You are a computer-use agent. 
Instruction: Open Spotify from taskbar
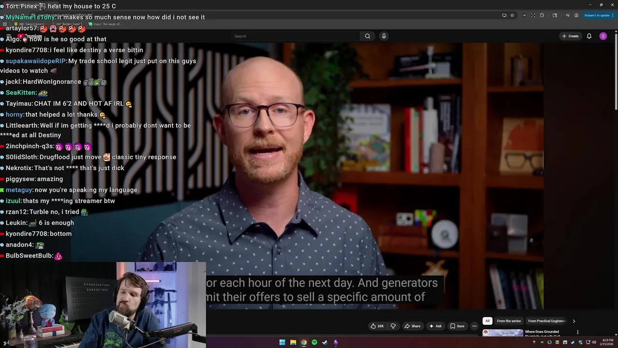(x=314, y=342)
